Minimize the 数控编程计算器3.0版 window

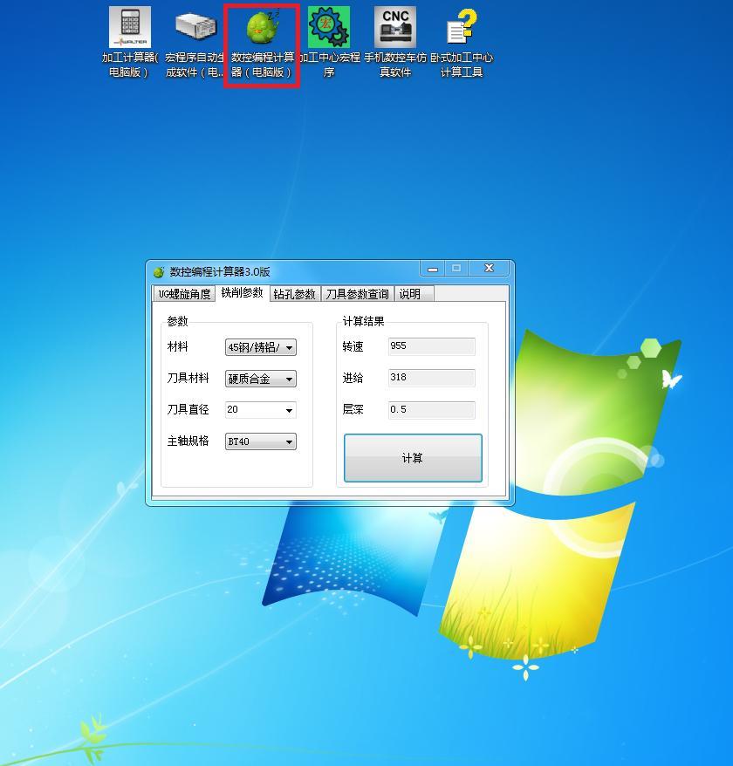pyautogui.click(x=433, y=269)
